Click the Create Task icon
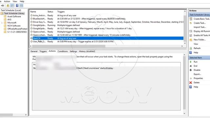 pos(191,23)
